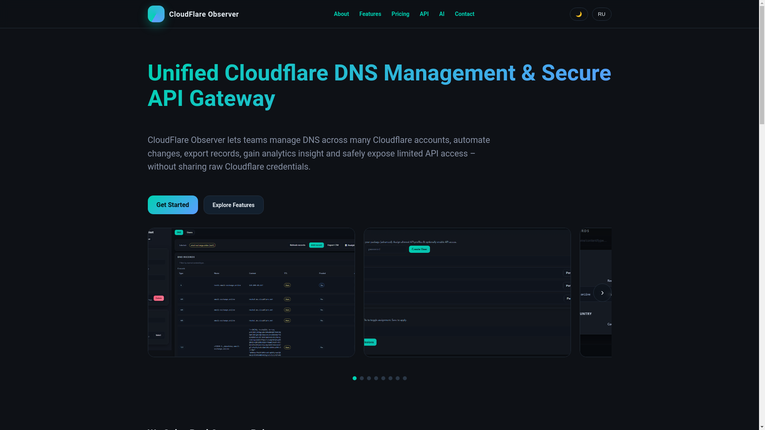Click the Get Started button
This screenshot has width=765, height=430.
173,205
